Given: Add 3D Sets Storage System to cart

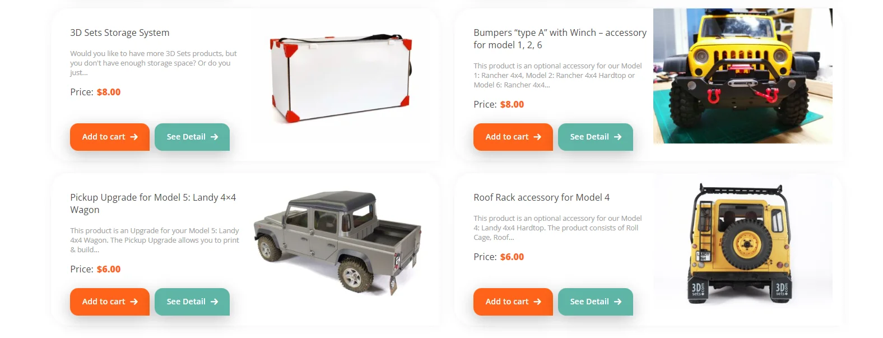Looking at the screenshot, I should click(110, 137).
